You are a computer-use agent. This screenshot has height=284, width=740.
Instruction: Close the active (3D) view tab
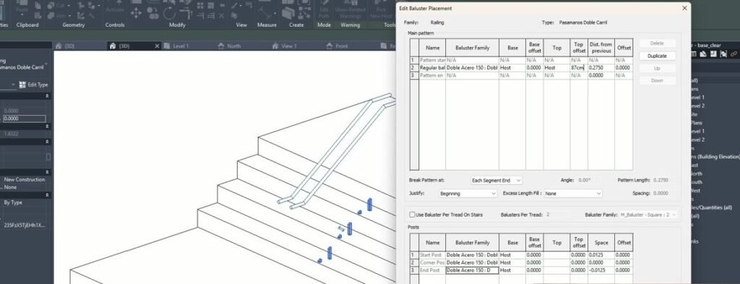[157, 46]
